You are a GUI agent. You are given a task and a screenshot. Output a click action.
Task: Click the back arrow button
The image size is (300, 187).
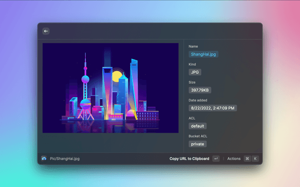click(x=46, y=31)
